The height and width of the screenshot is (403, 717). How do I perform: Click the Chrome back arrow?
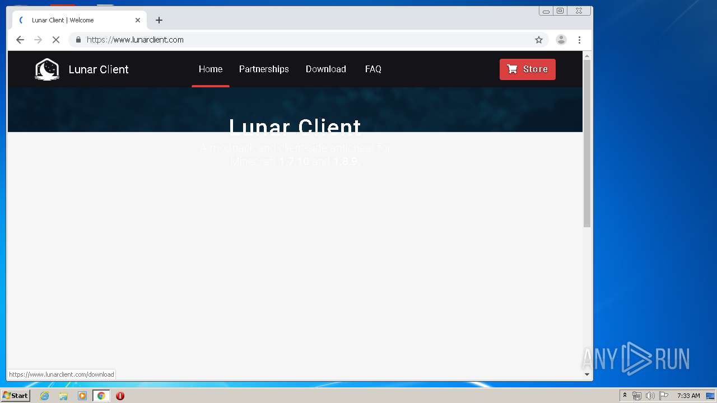click(x=20, y=40)
